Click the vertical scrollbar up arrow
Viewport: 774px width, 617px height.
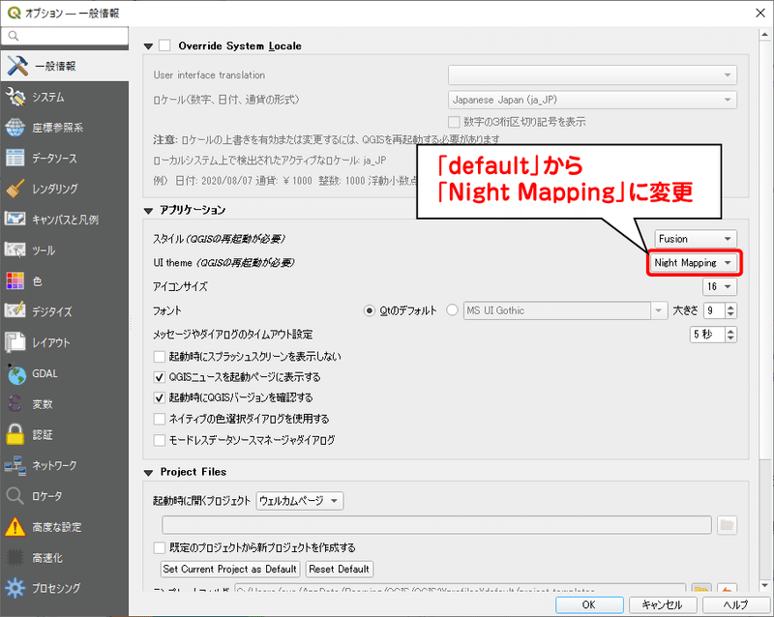(764, 35)
